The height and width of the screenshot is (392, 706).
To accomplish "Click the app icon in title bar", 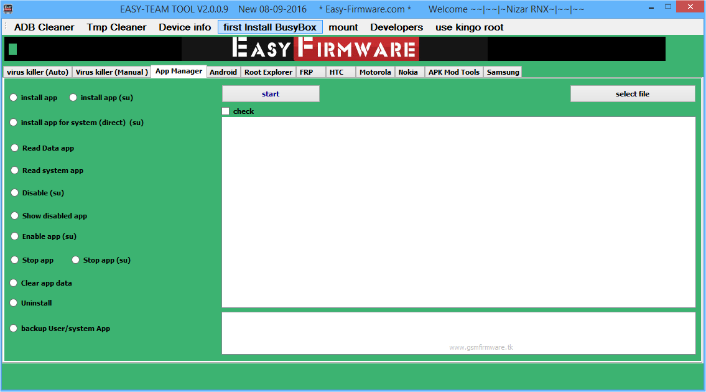I will click(x=8, y=9).
